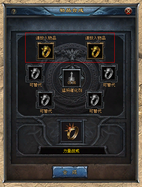Image resolution: width=142 pixels, height=187 pixels.
Task: Click 可替代 label under upper-right silver ring
Action: 109,85
